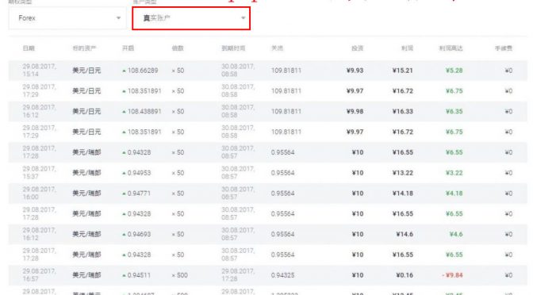Select the ¥14.6 profit cell
This screenshot has height=295, width=533.
pyautogui.click(x=405, y=234)
